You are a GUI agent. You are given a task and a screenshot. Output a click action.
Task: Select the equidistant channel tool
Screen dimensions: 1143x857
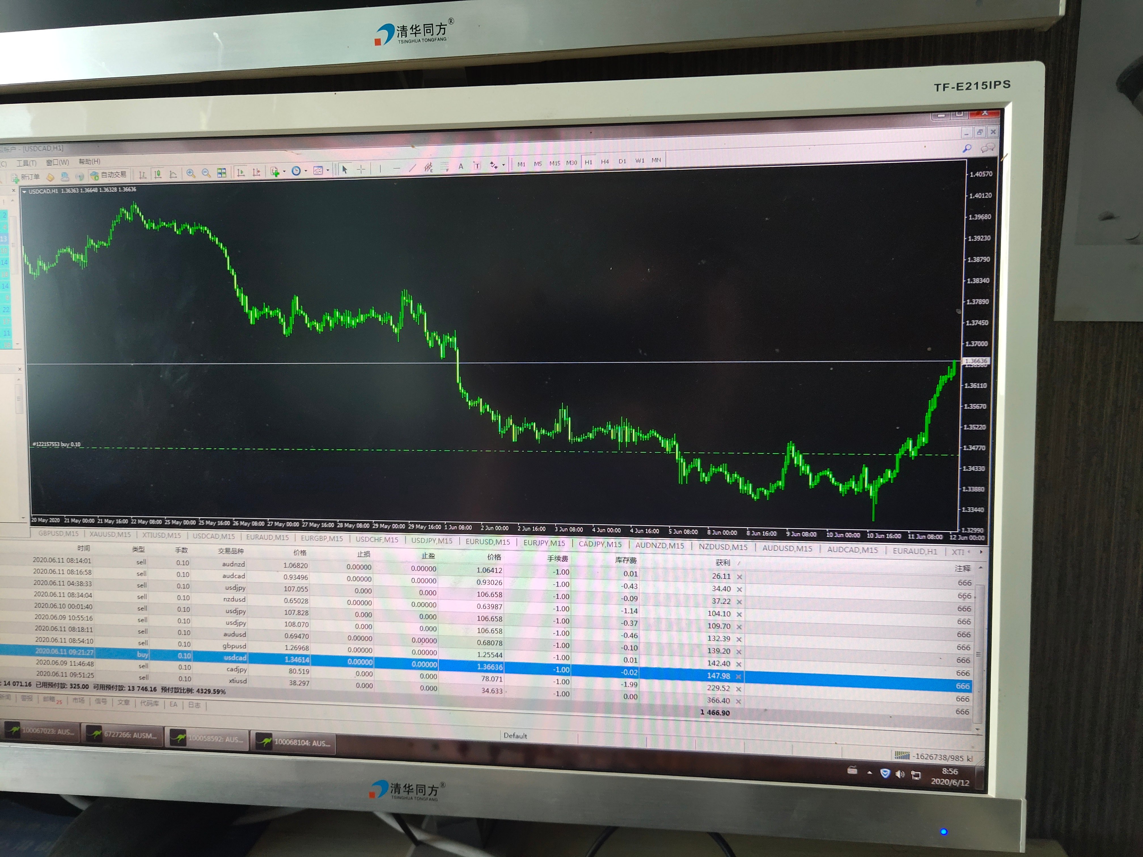[x=428, y=167]
